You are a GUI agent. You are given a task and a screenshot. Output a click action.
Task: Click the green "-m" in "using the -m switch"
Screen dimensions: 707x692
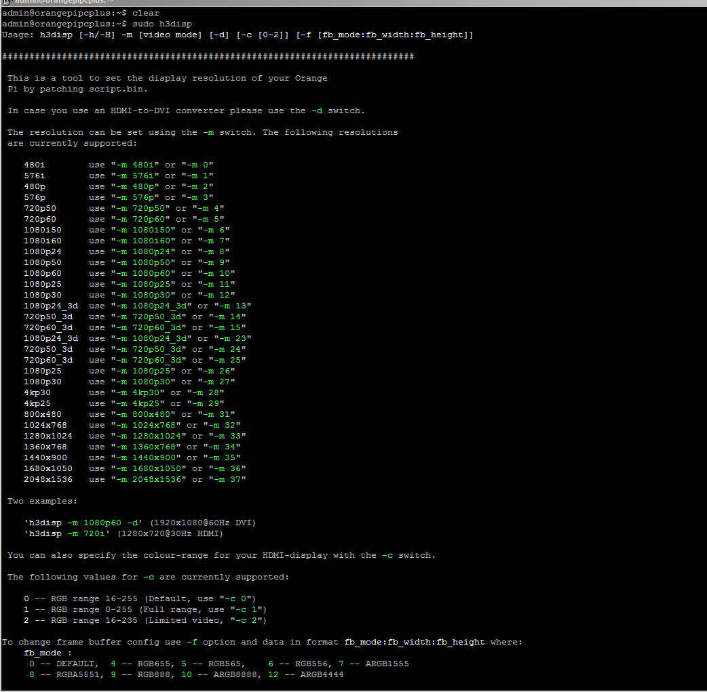(208, 132)
